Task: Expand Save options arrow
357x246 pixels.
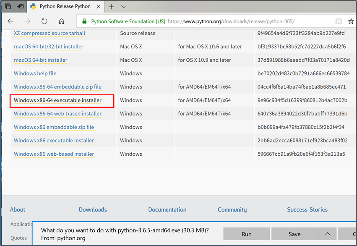Action: 327,234
